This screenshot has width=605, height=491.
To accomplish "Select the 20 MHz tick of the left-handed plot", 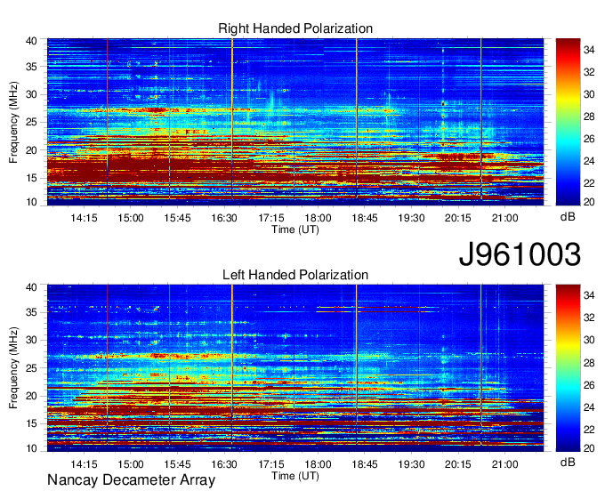I will pos(31,396).
